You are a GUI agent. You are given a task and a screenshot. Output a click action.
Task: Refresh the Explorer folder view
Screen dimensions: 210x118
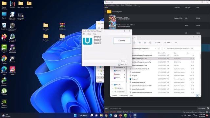click(x=159, y=49)
